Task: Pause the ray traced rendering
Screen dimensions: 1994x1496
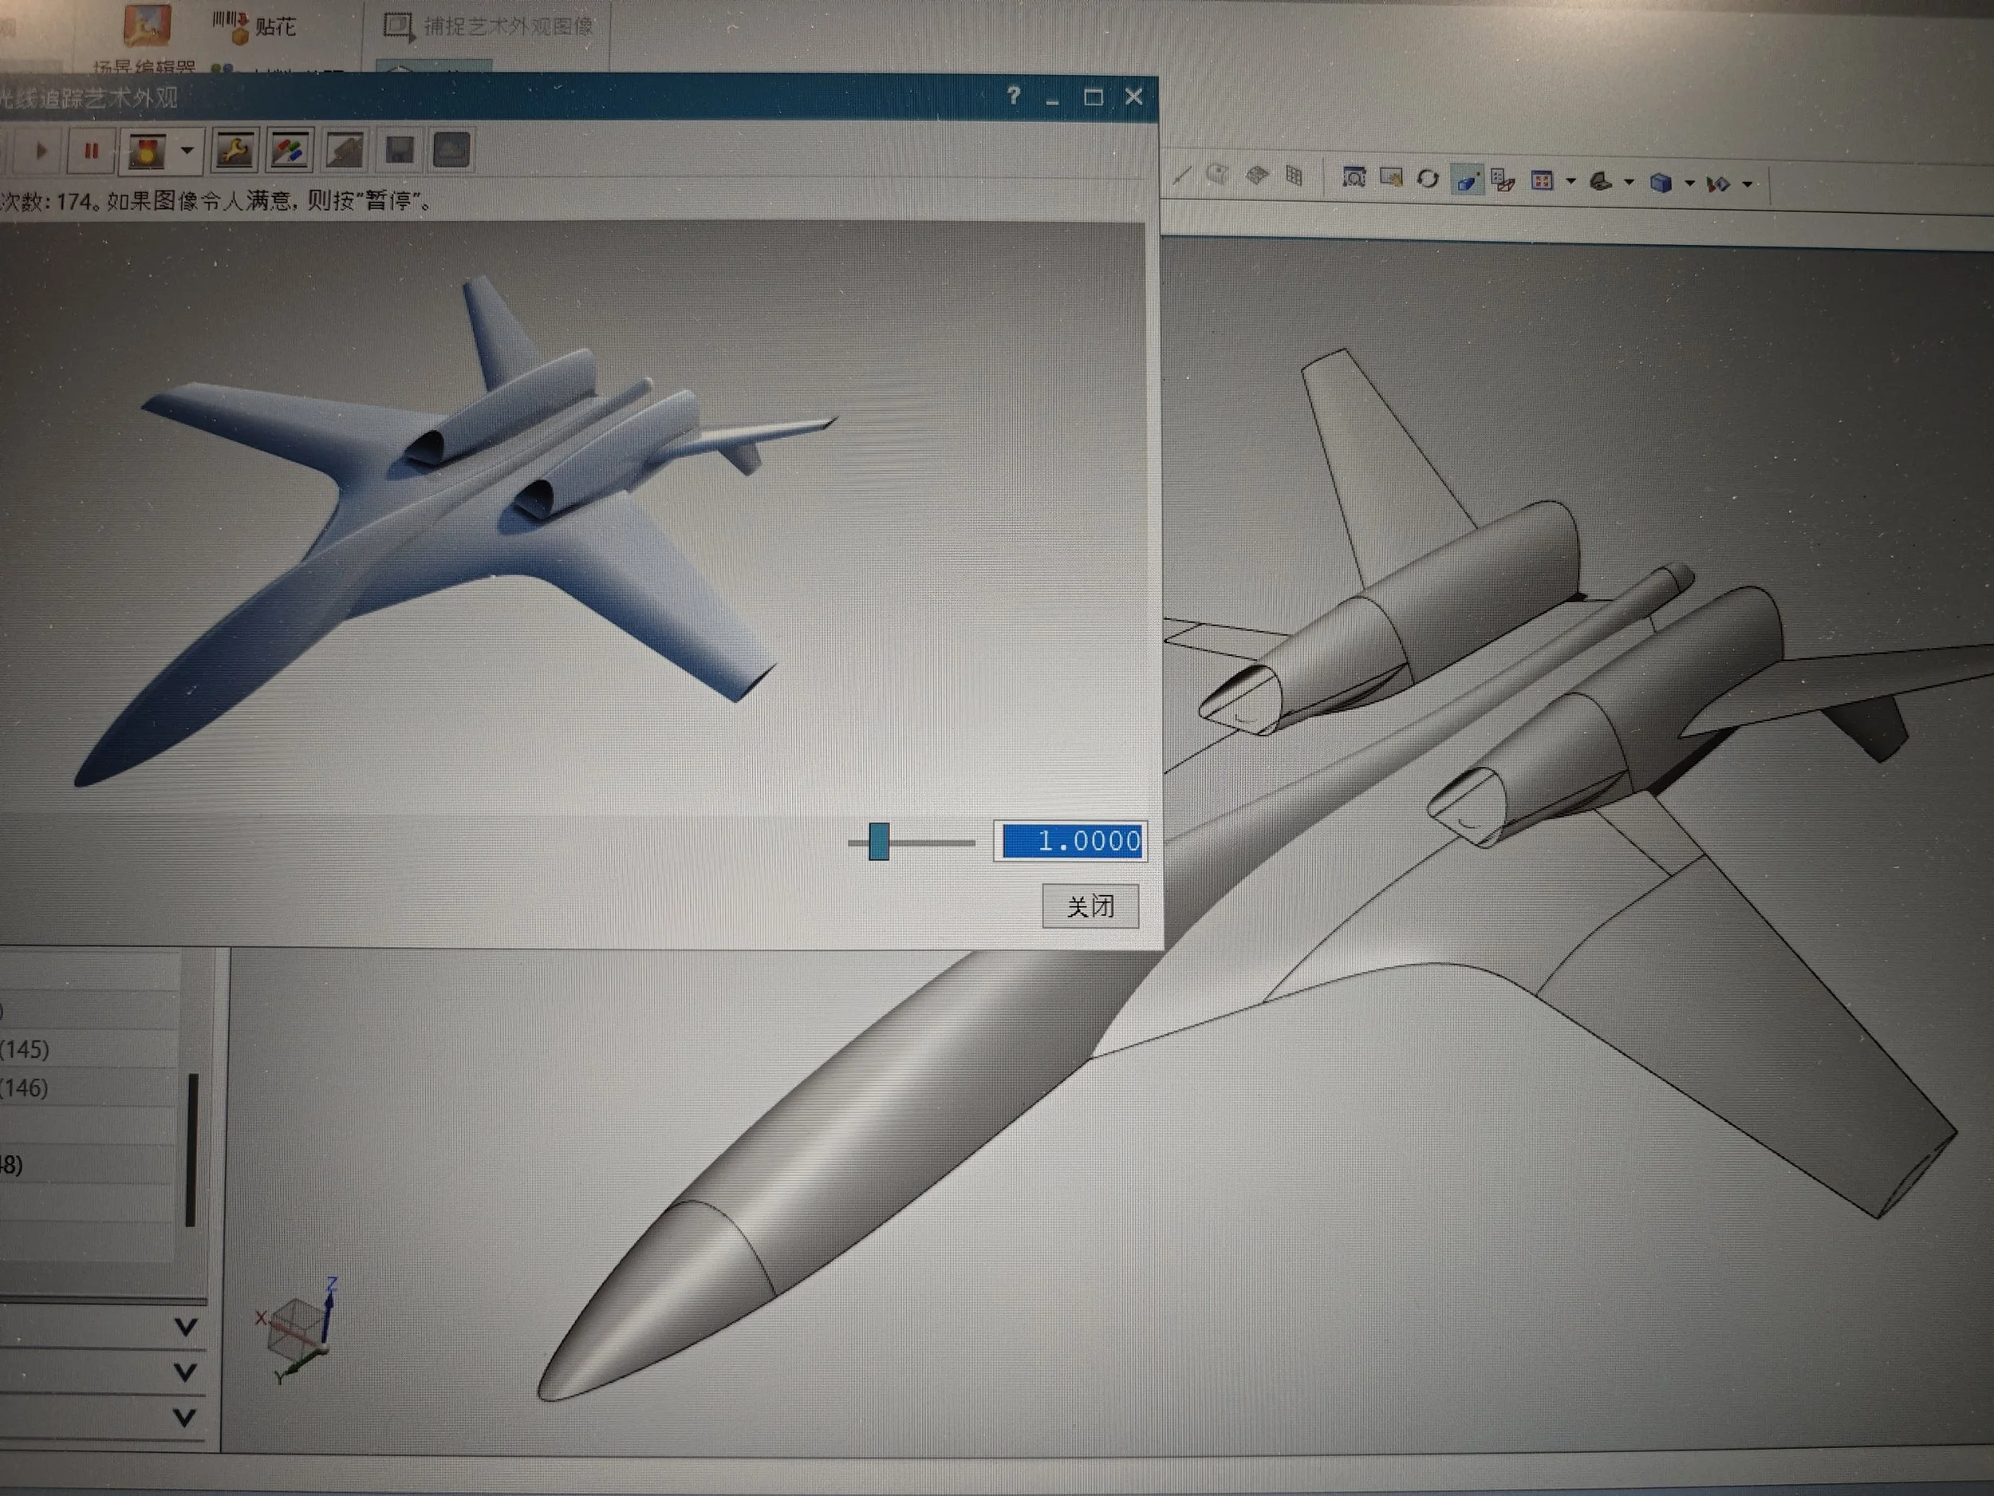Action: coord(91,151)
